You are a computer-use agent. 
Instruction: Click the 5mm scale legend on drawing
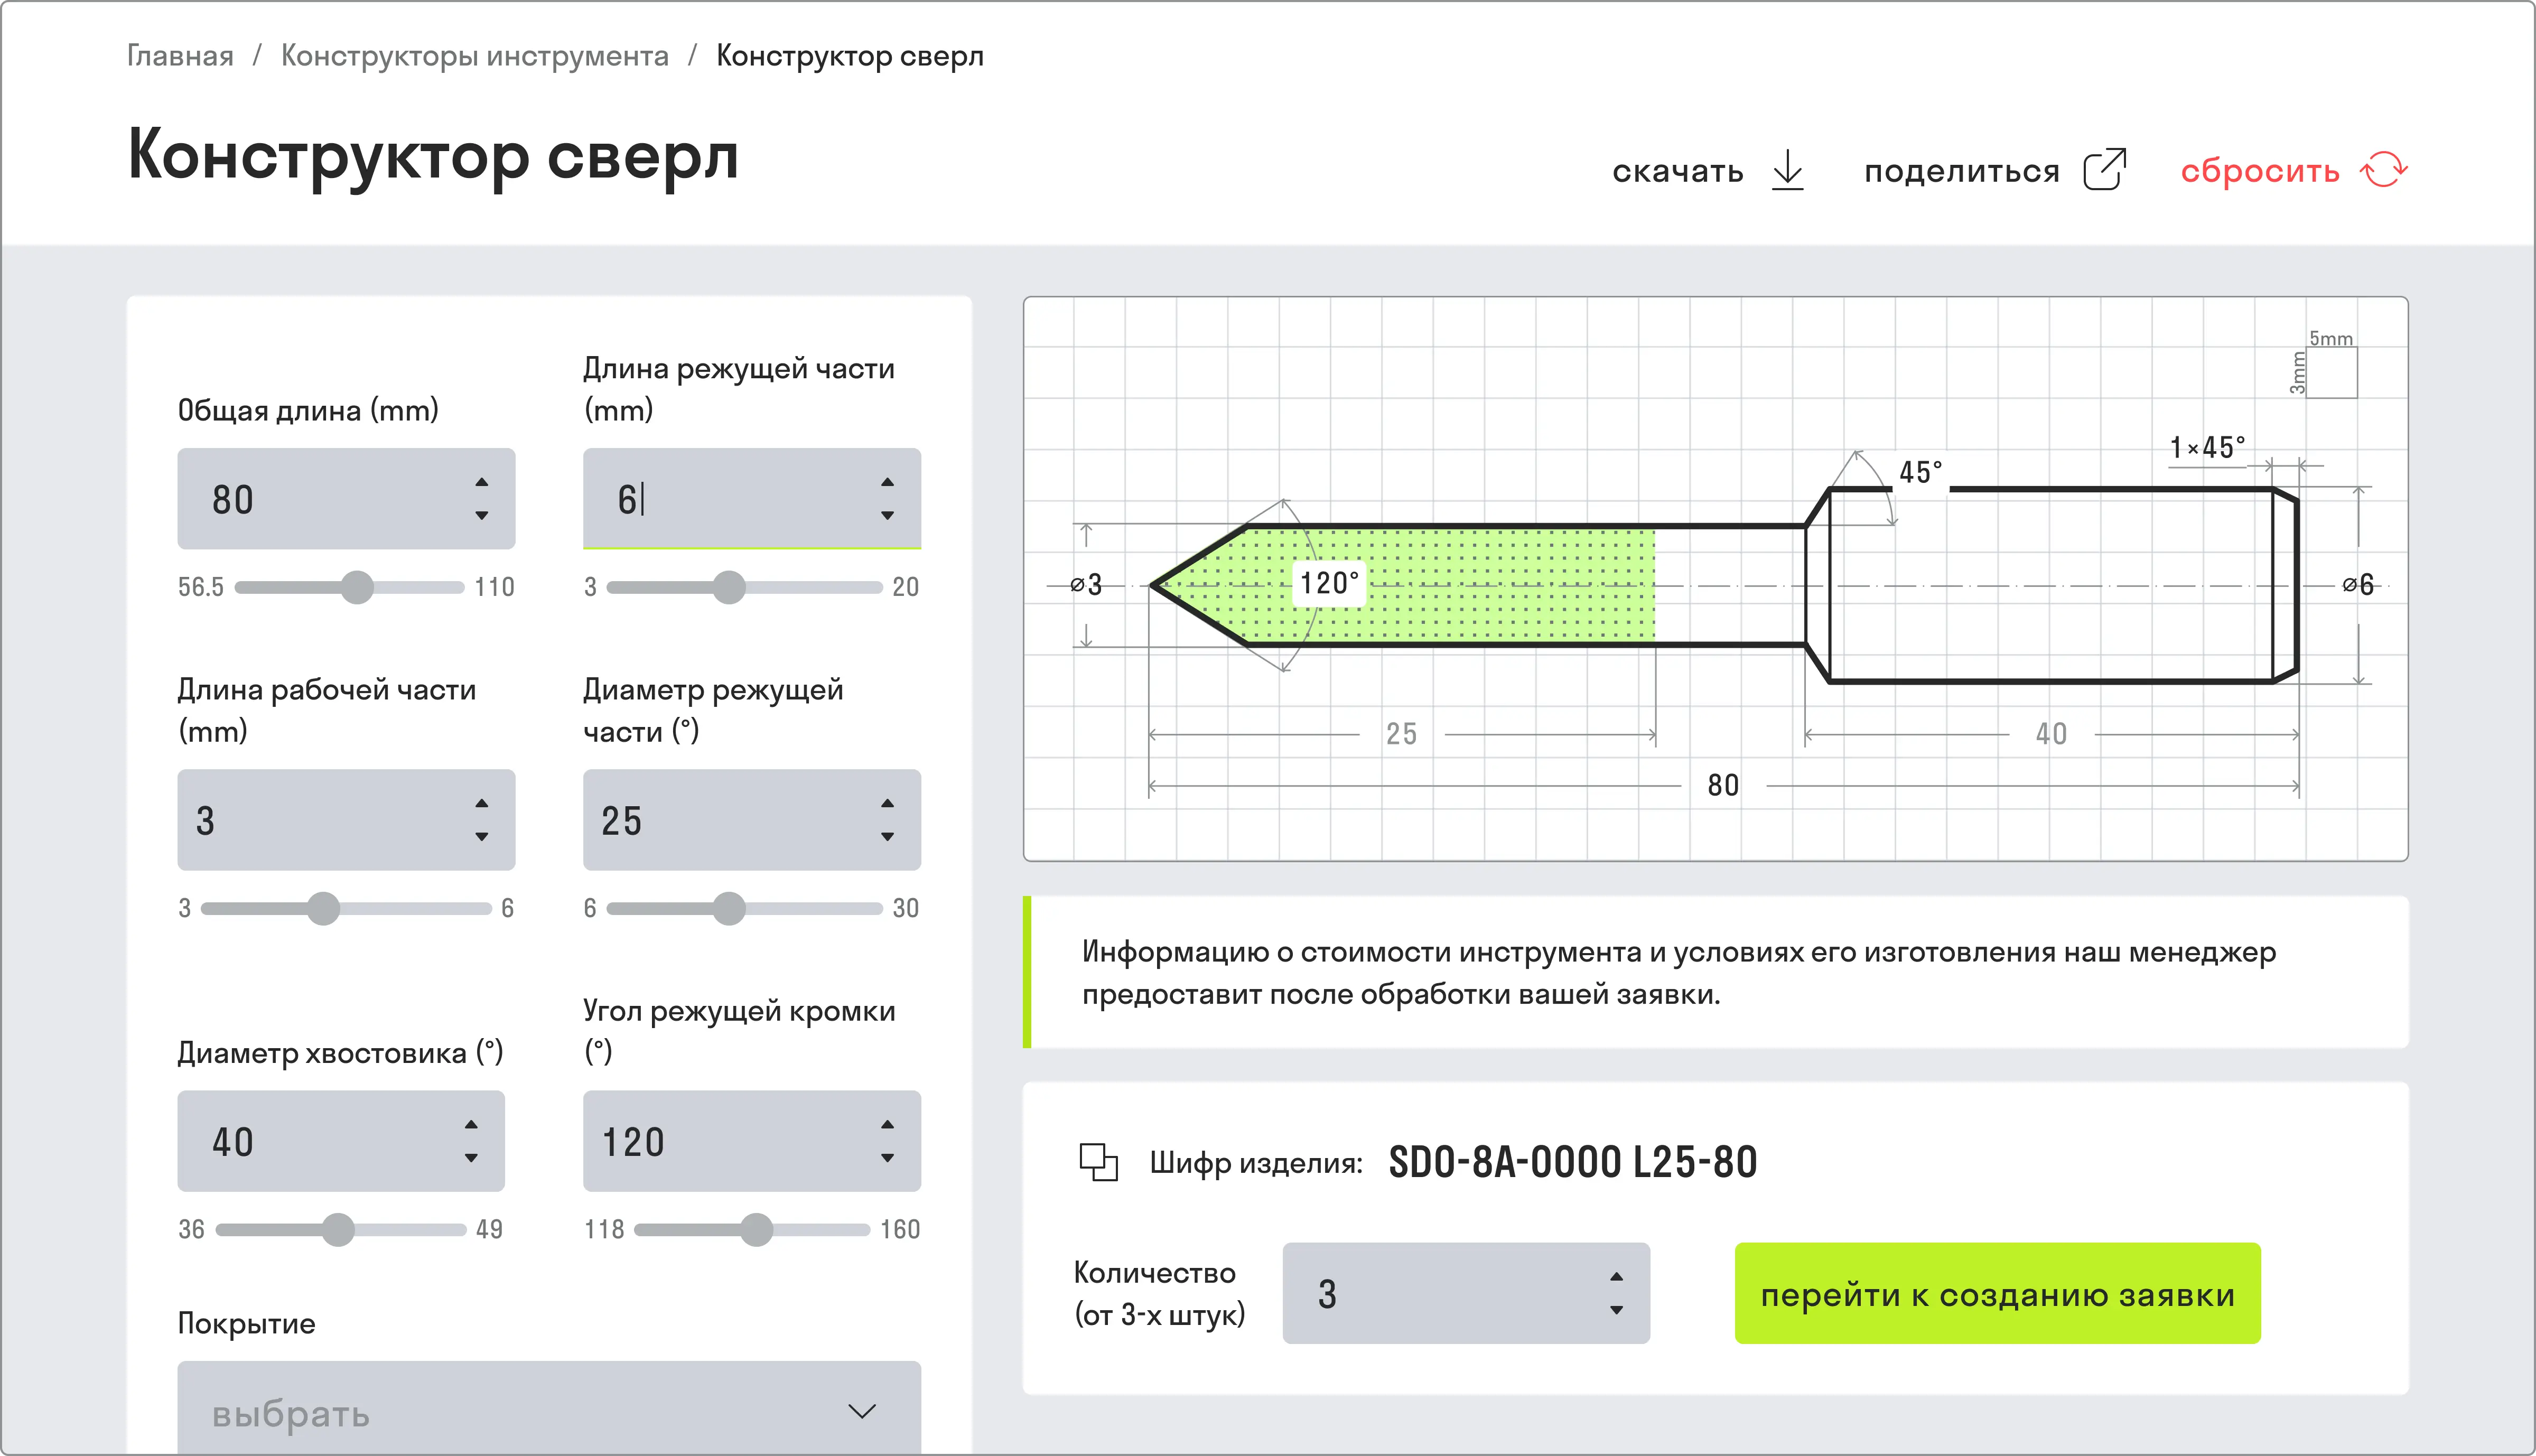[2331, 338]
